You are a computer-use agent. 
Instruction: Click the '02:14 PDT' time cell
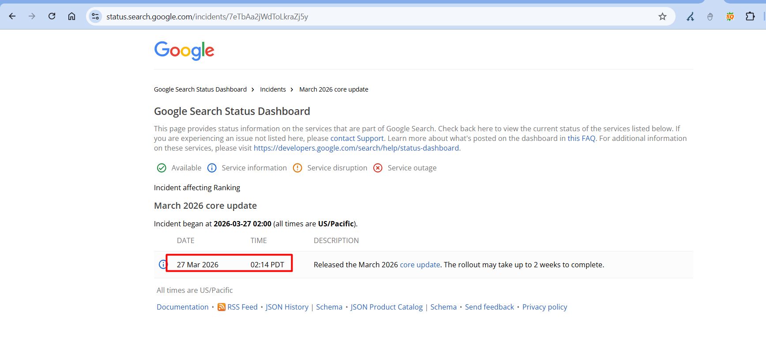tap(267, 265)
